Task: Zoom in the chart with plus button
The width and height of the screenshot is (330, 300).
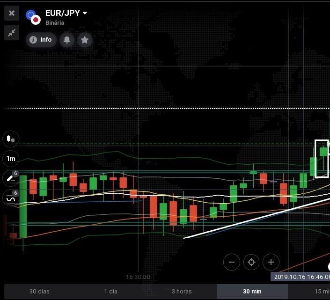Action: (271, 262)
